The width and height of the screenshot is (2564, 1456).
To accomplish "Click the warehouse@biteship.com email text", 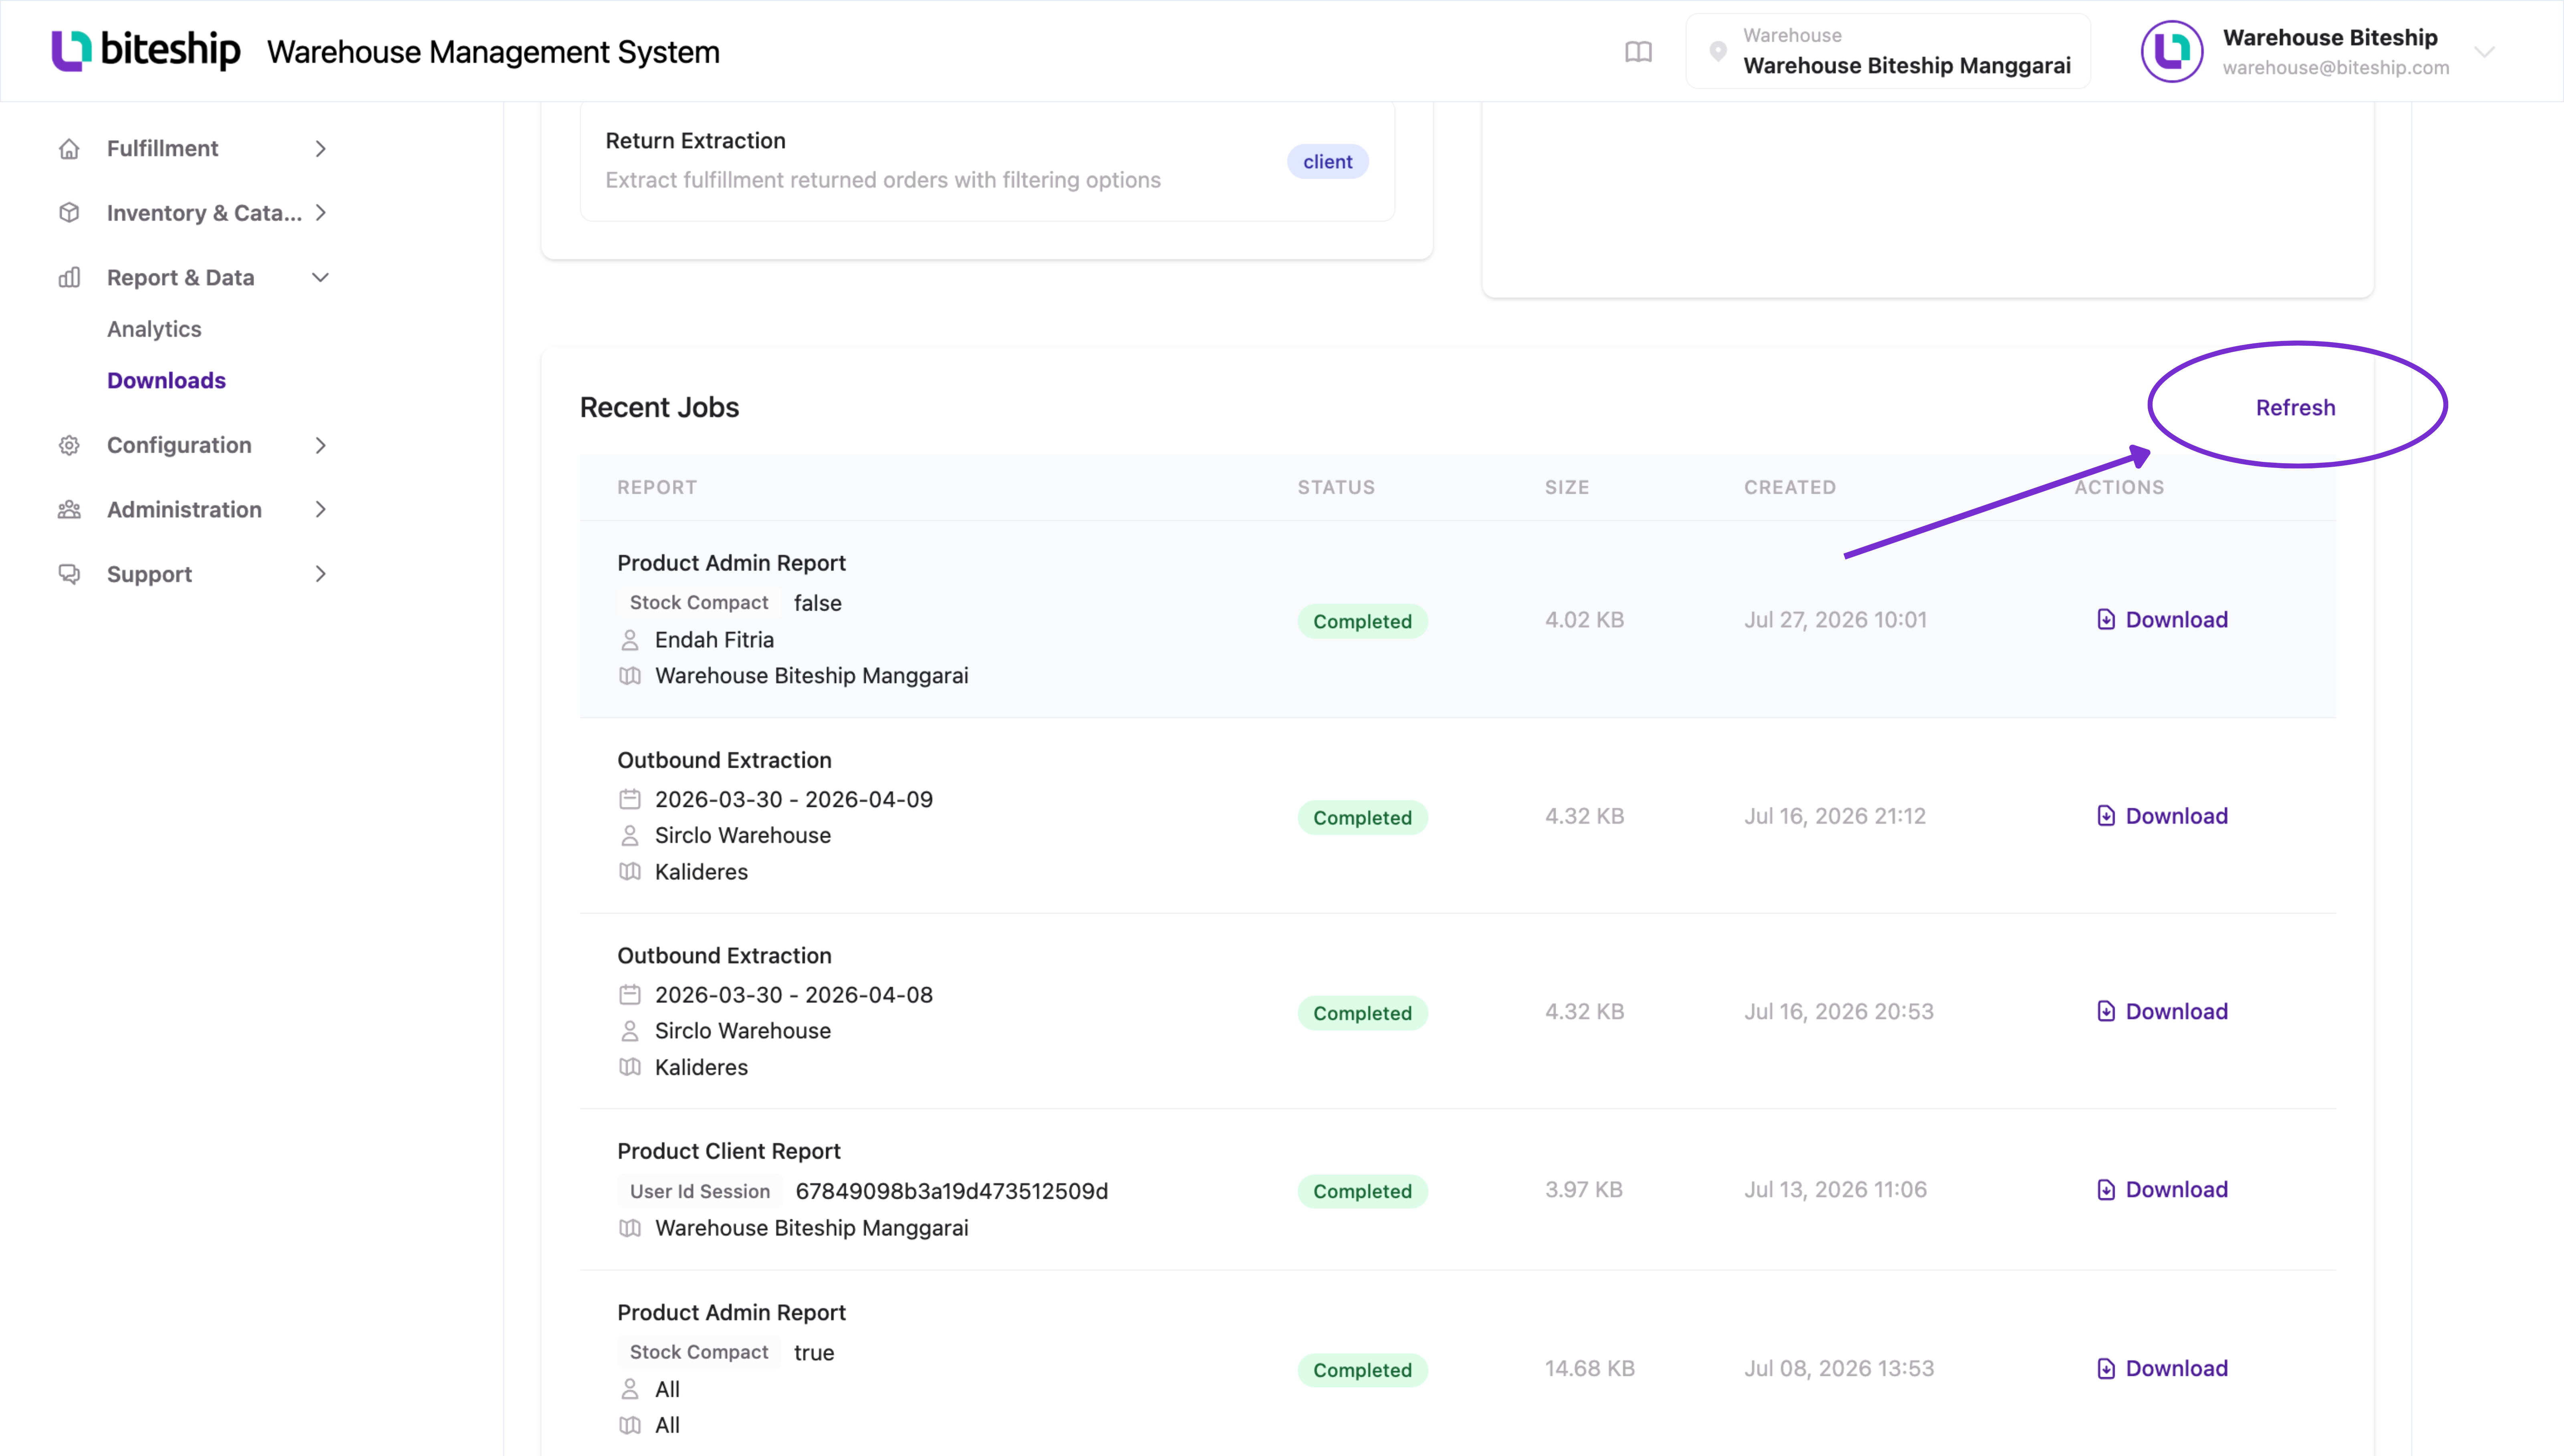I will pos(2335,68).
